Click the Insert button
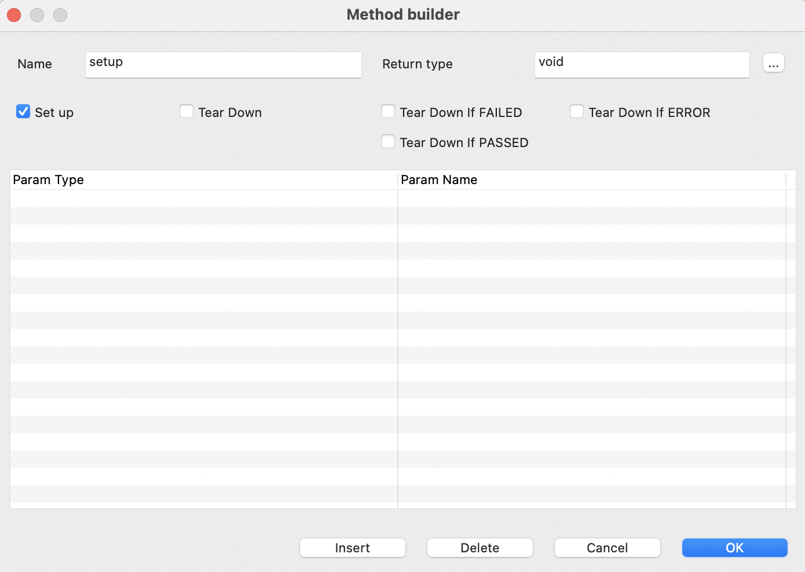 coord(352,548)
